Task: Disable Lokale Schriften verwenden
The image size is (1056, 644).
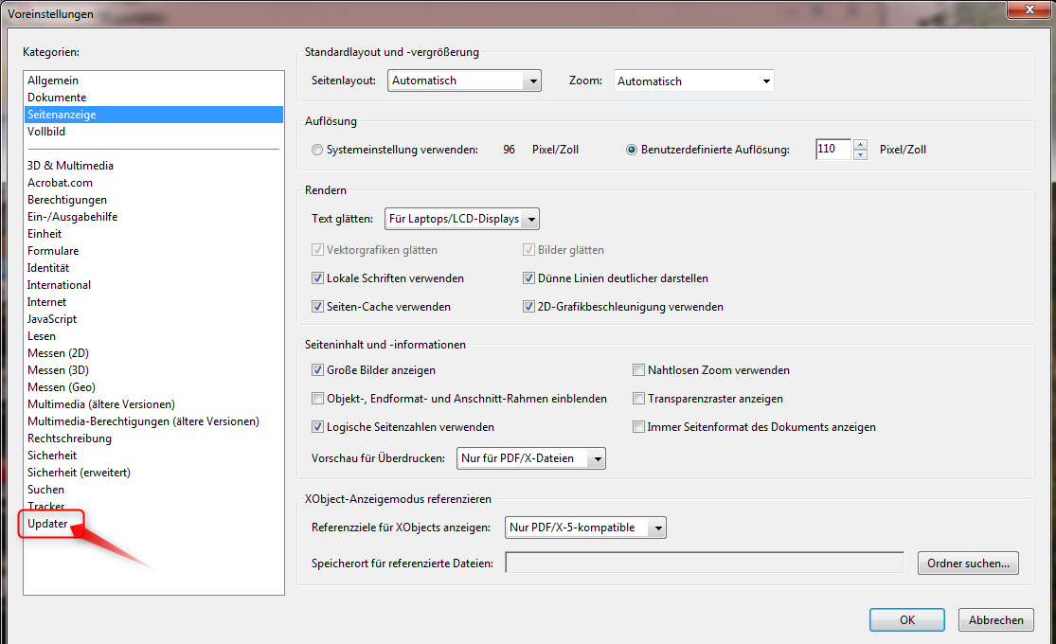Action: click(x=319, y=277)
